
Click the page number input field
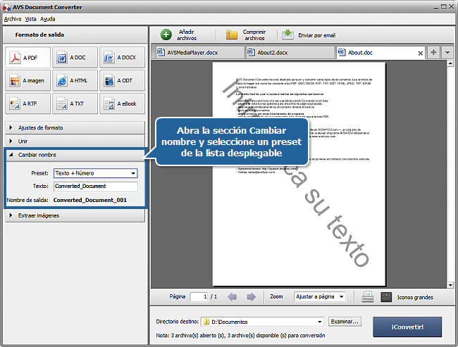(199, 297)
